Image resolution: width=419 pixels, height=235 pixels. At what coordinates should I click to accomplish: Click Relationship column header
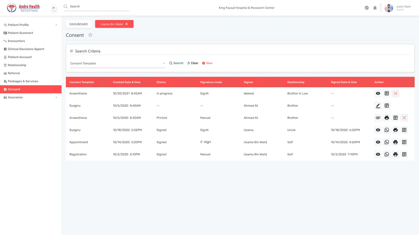(296, 82)
